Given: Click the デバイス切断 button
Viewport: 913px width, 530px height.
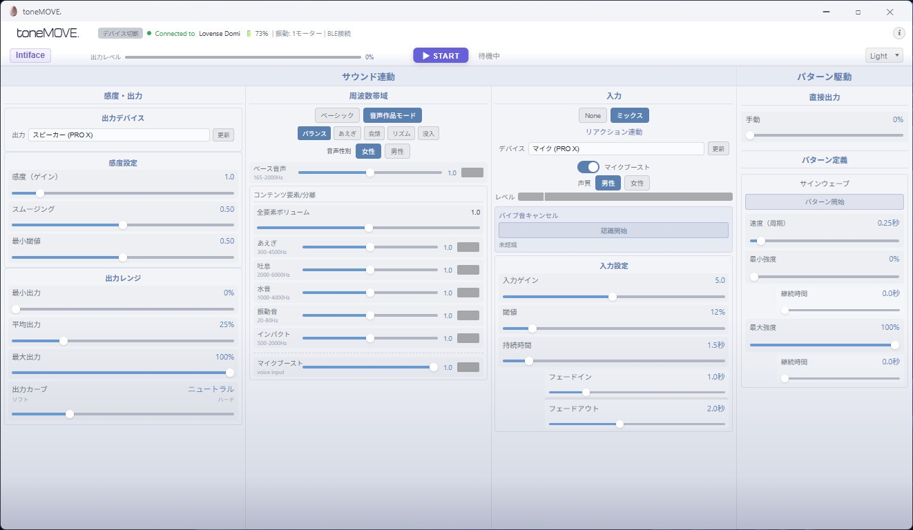Looking at the screenshot, I should point(120,33).
